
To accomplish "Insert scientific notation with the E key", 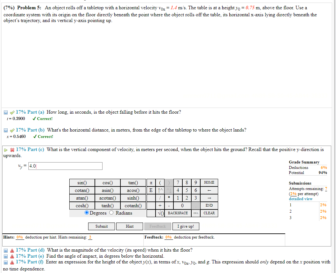I will [151, 190].
